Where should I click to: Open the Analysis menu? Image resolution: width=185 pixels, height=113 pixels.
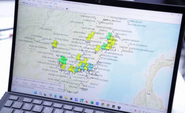click(x=39, y=1)
